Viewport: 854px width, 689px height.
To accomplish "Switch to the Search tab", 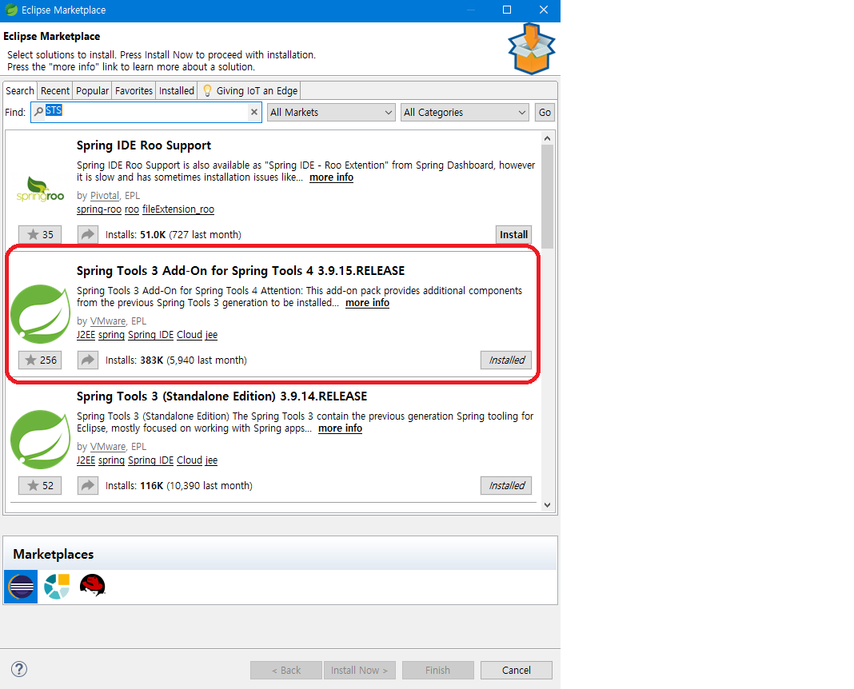I will 20,91.
